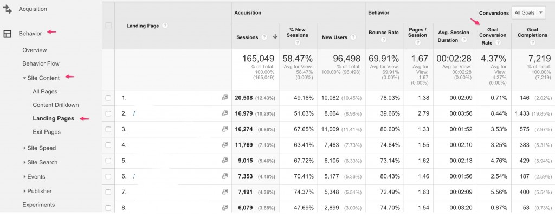Click the 00:03:56 session duration cell
555x216 pixels.
coord(461,113)
